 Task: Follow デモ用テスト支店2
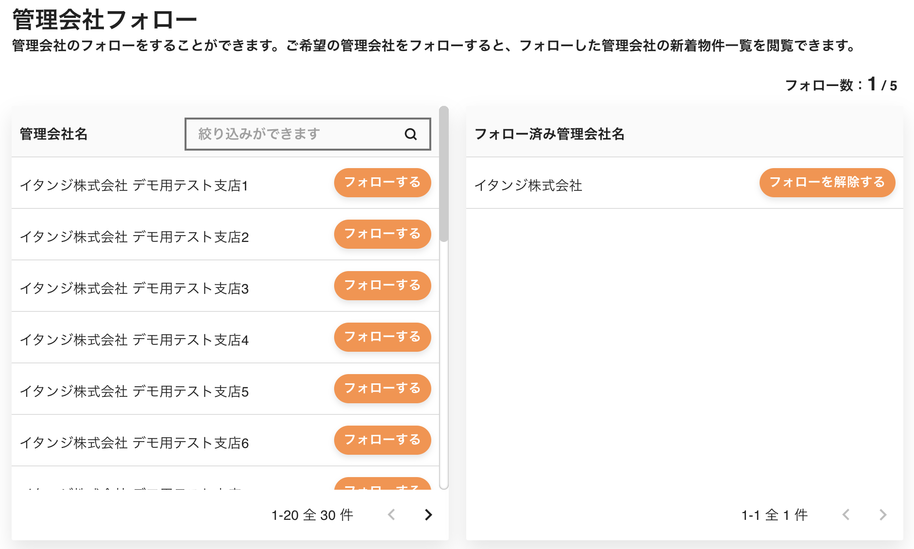click(382, 234)
